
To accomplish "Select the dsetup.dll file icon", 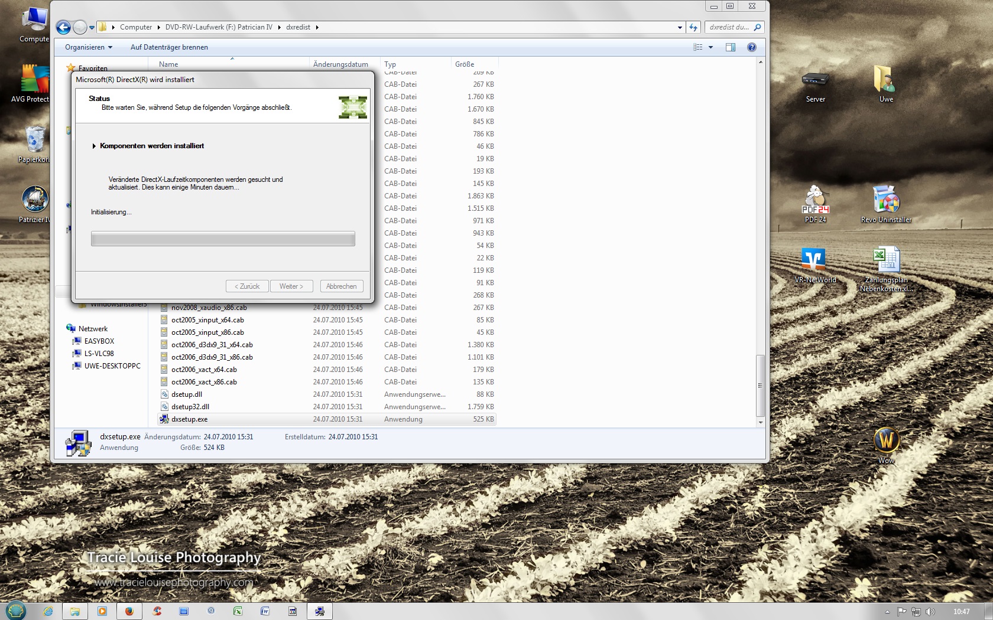I will pos(164,394).
